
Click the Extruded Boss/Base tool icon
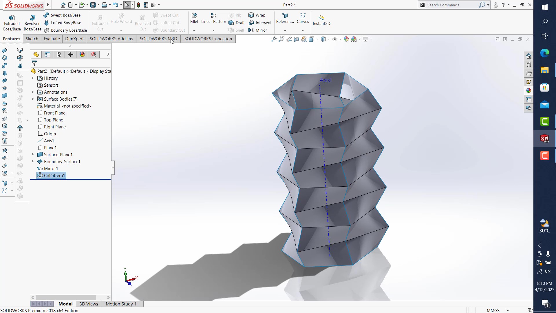(x=12, y=18)
